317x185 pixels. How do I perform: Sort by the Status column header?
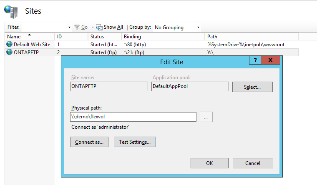(x=105, y=37)
